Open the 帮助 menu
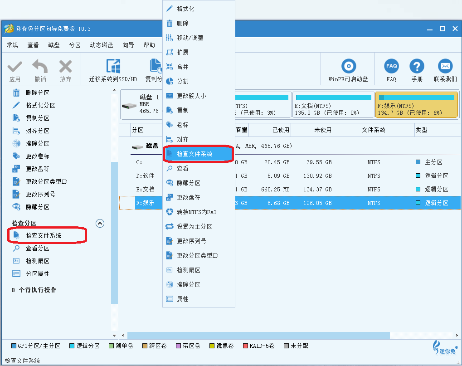This screenshot has width=462, height=366. pos(149,45)
